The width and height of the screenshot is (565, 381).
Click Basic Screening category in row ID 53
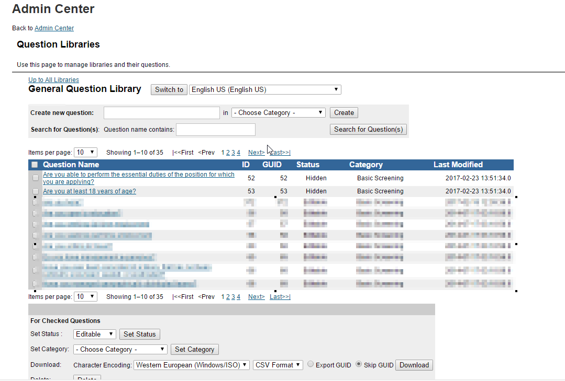pyautogui.click(x=380, y=191)
